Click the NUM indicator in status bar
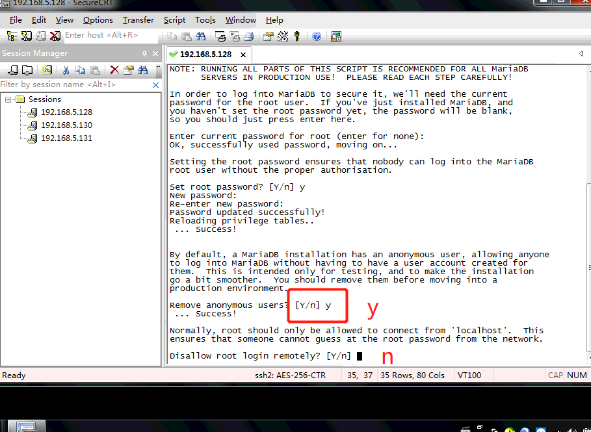 coord(577,375)
